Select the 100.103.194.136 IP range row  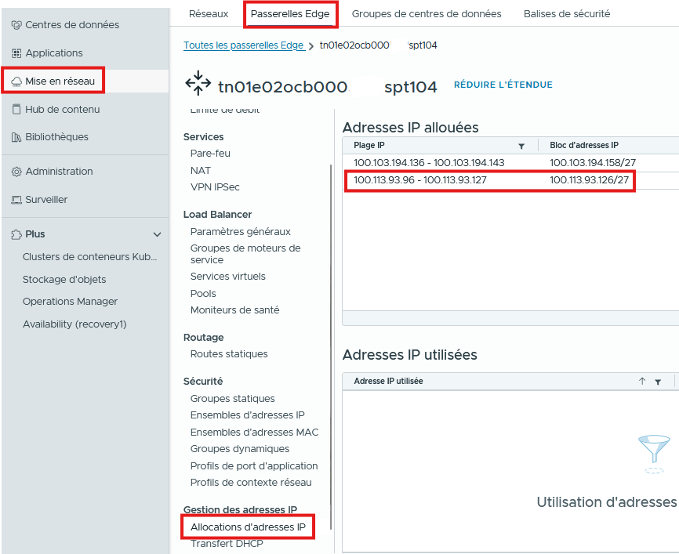(429, 163)
